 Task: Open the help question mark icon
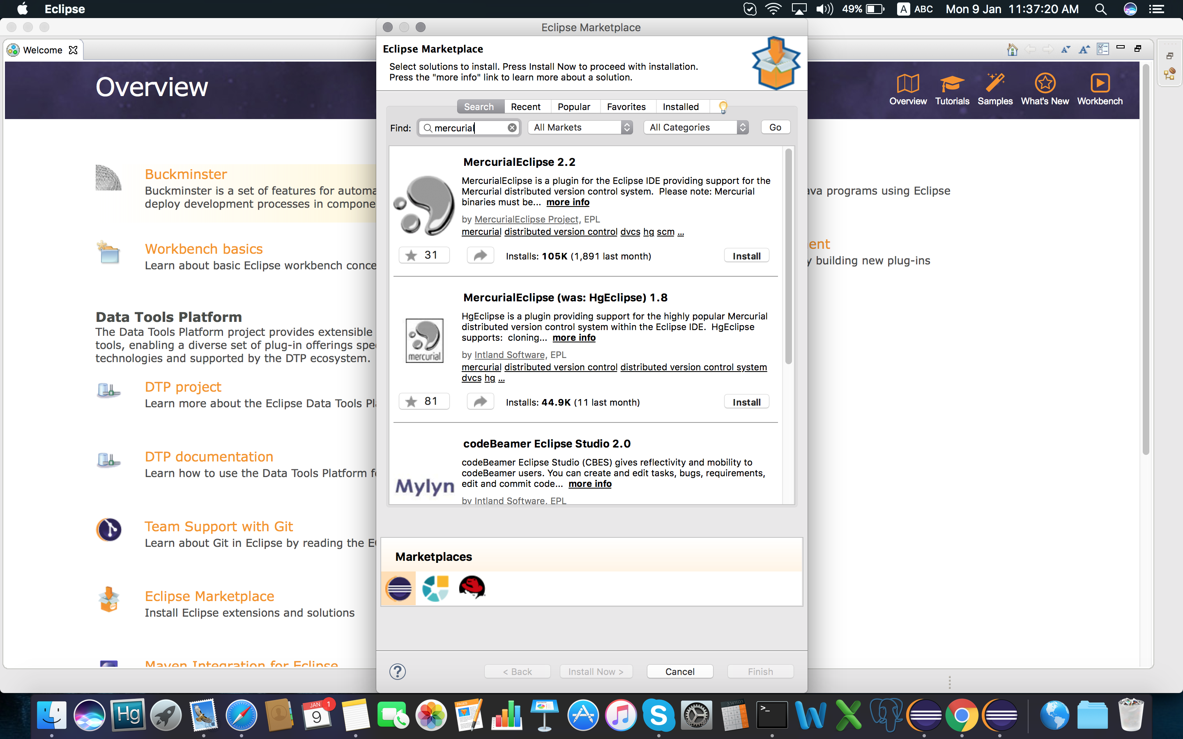point(398,672)
